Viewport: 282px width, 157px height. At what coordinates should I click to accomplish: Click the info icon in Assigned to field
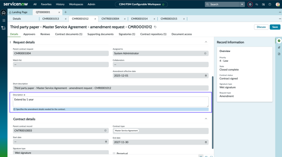click(205, 53)
